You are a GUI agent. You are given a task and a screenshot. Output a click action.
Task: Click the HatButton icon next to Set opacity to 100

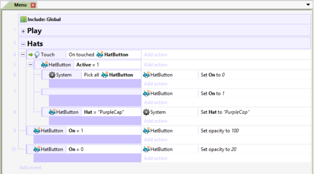(x=146, y=130)
